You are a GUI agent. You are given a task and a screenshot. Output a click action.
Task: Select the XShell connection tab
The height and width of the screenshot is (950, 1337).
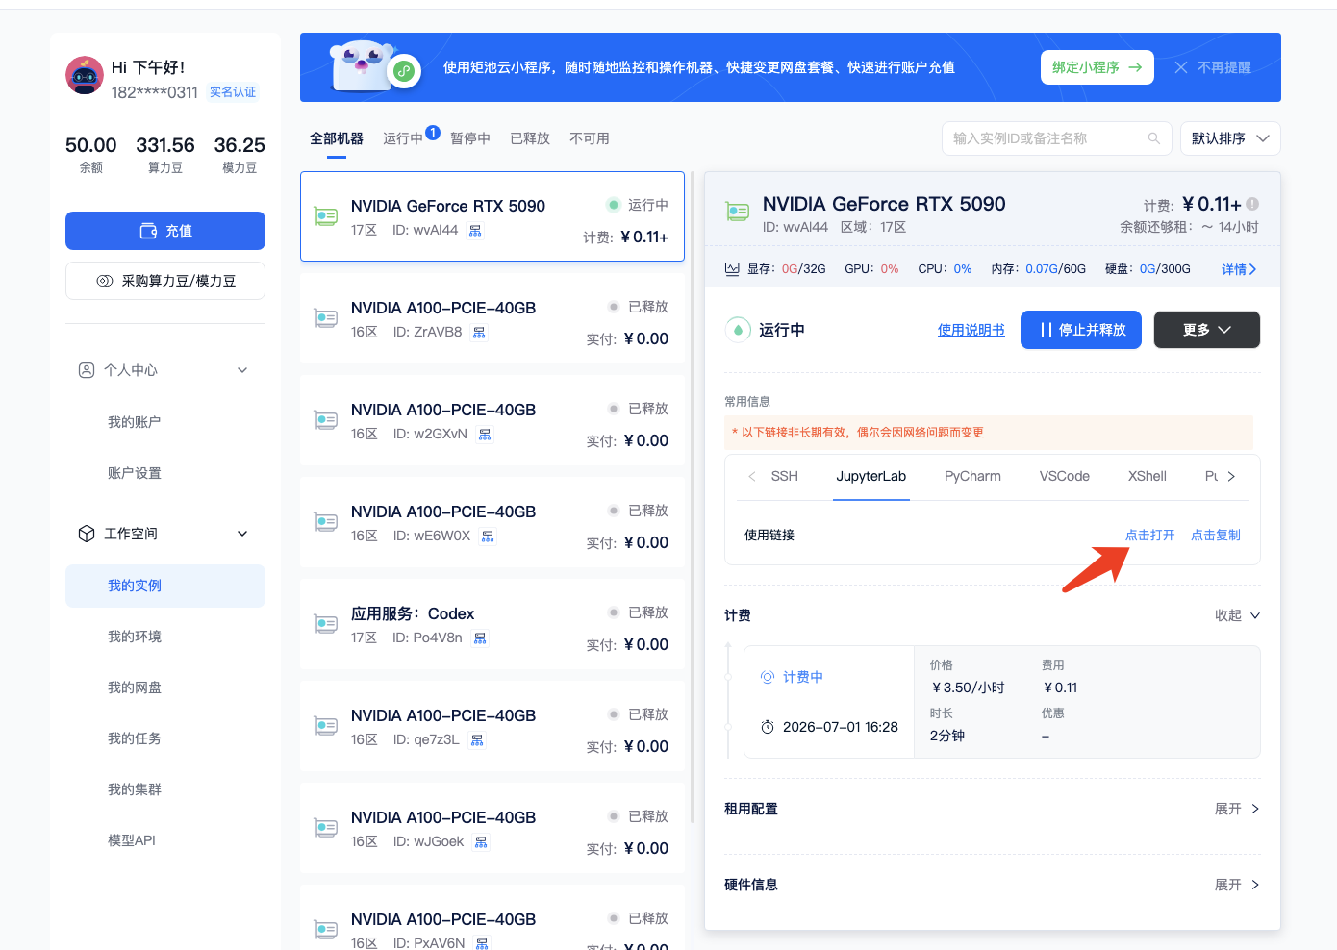(1148, 476)
